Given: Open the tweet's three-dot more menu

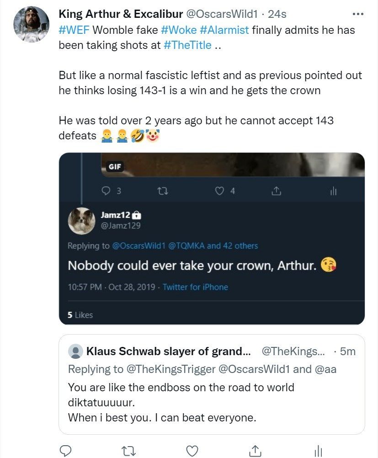Looking at the screenshot, I should click(359, 14).
